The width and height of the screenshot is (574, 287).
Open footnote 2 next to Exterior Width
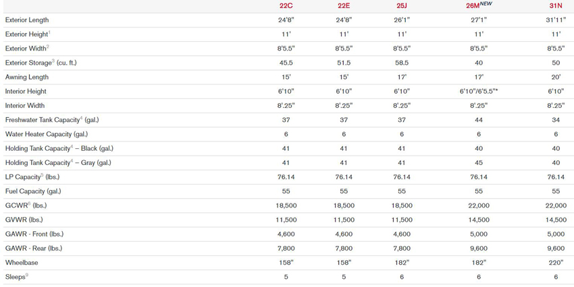pyautogui.click(x=48, y=46)
